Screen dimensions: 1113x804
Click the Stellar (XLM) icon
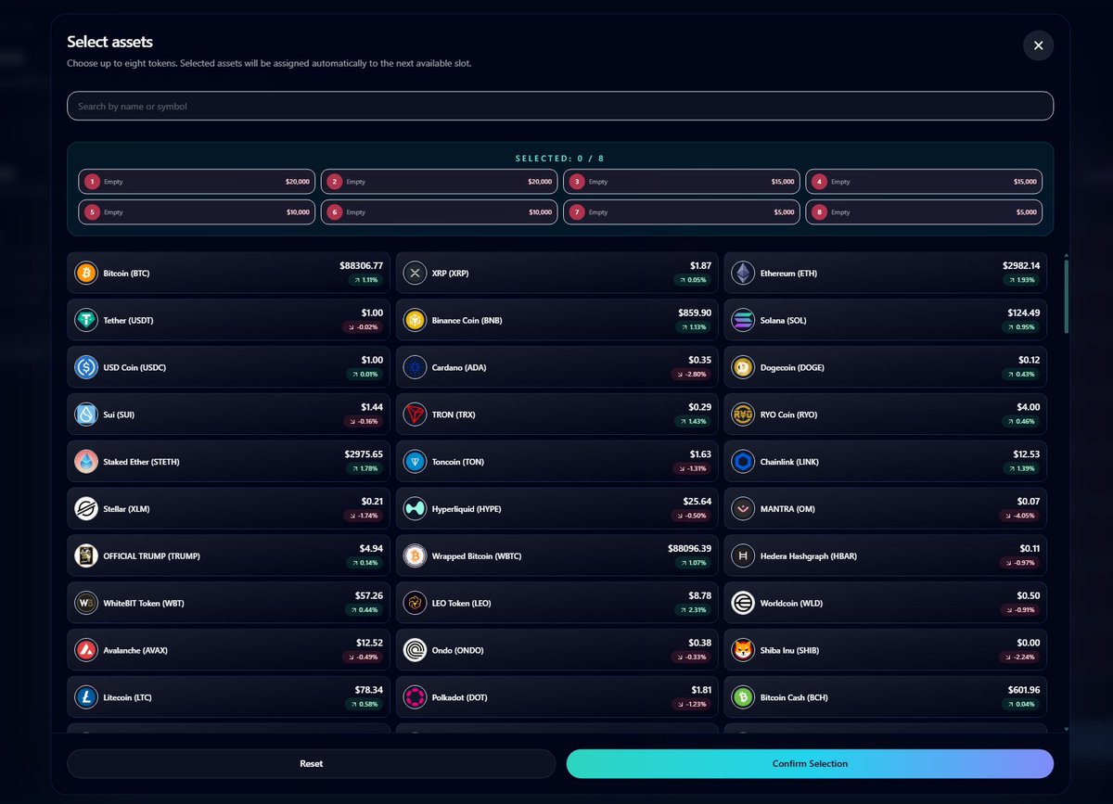pyautogui.click(x=86, y=509)
